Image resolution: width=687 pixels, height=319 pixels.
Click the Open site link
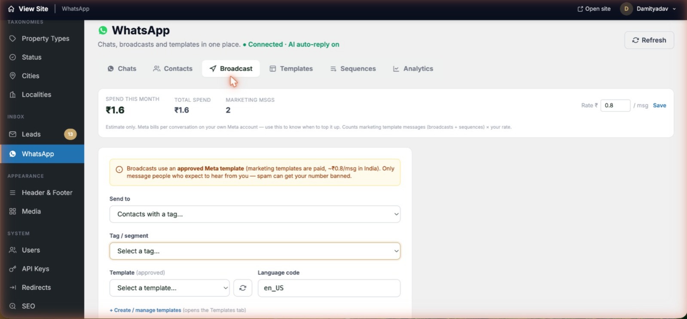(x=594, y=9)
